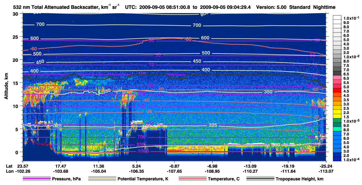Click the magenta line sample in the legend
This screenshot has width=362, height=185.
[36, 179]
